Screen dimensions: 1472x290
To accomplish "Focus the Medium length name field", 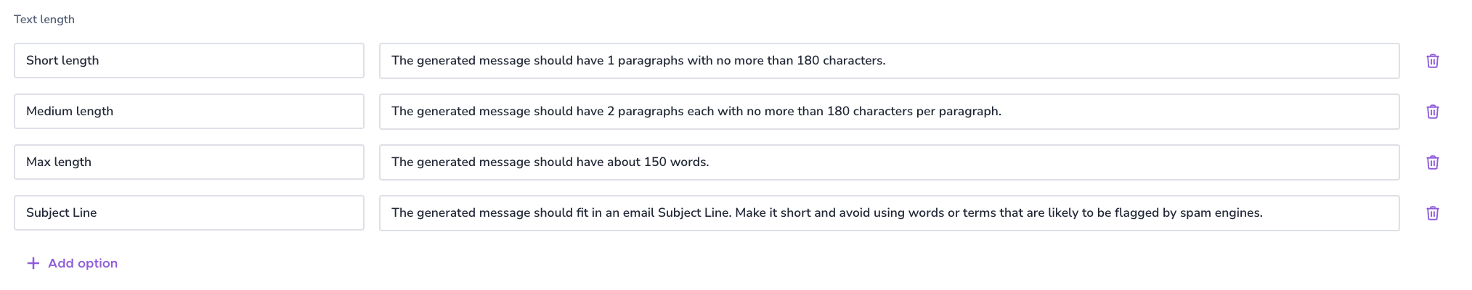I will coord(189,111).
